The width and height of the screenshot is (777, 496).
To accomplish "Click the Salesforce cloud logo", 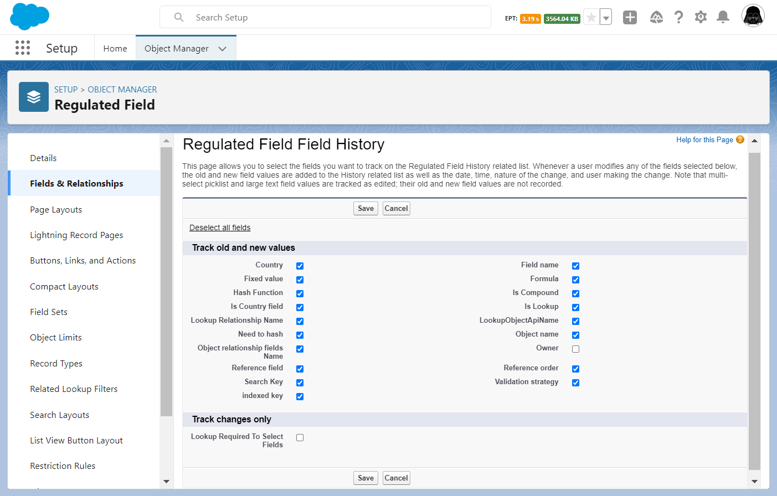I will 29,17.
